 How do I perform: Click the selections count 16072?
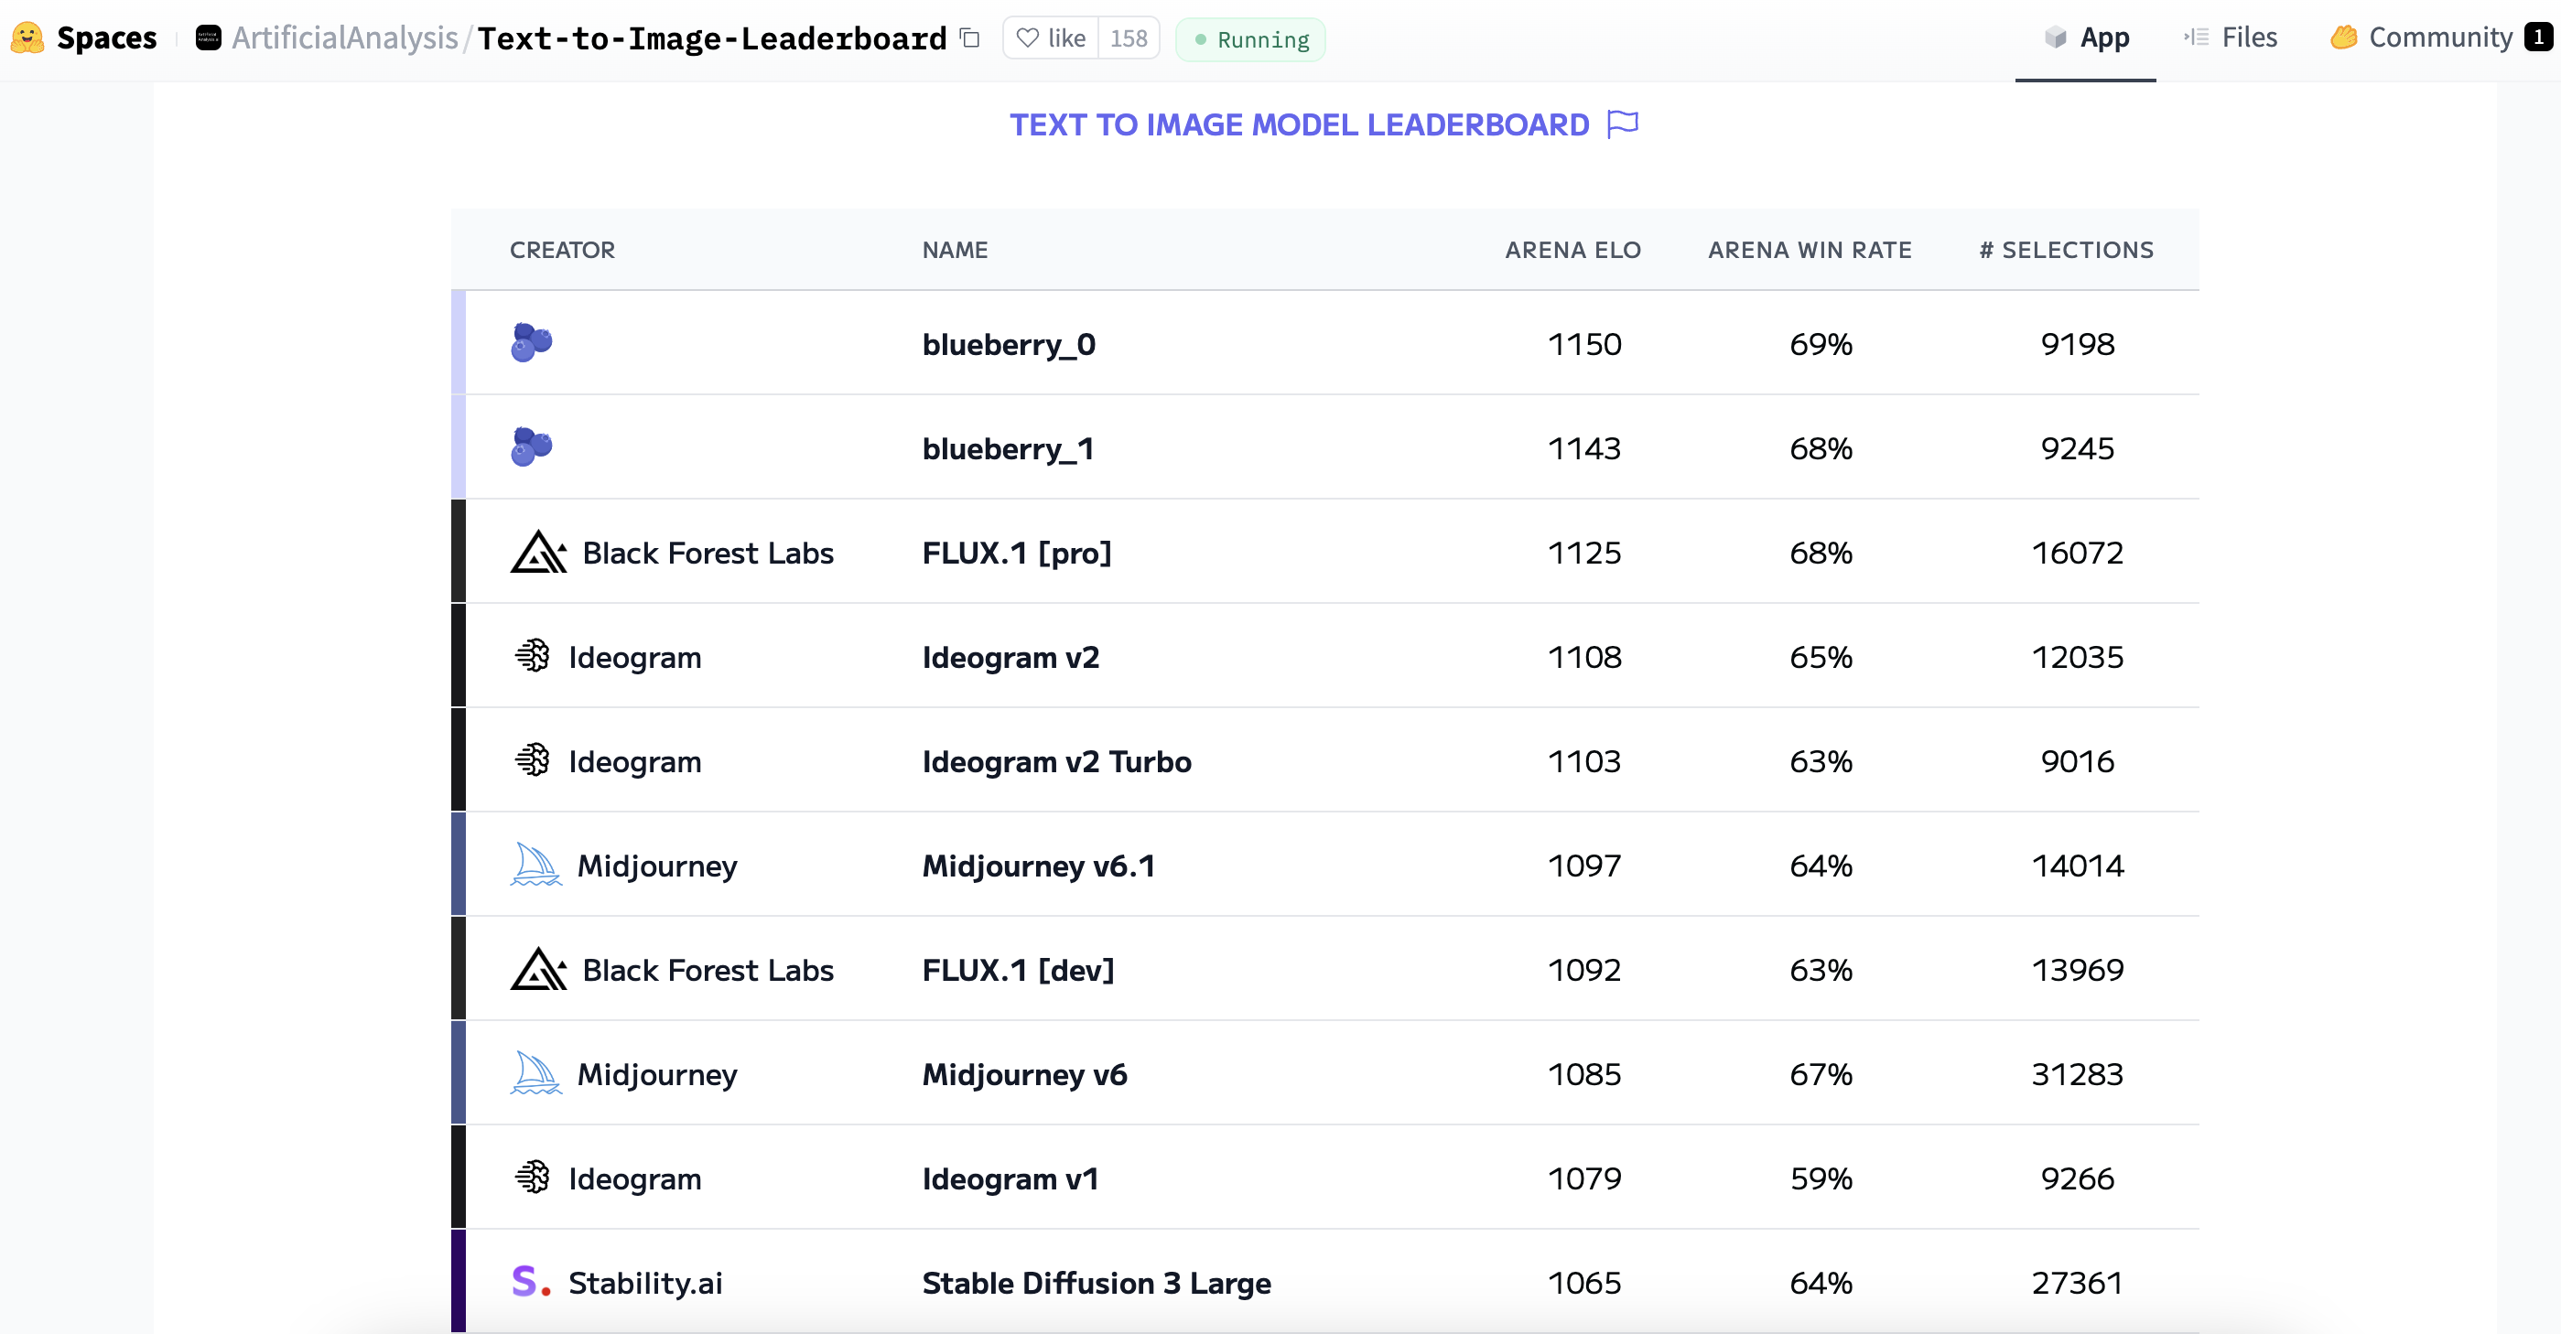point(2077,553)
